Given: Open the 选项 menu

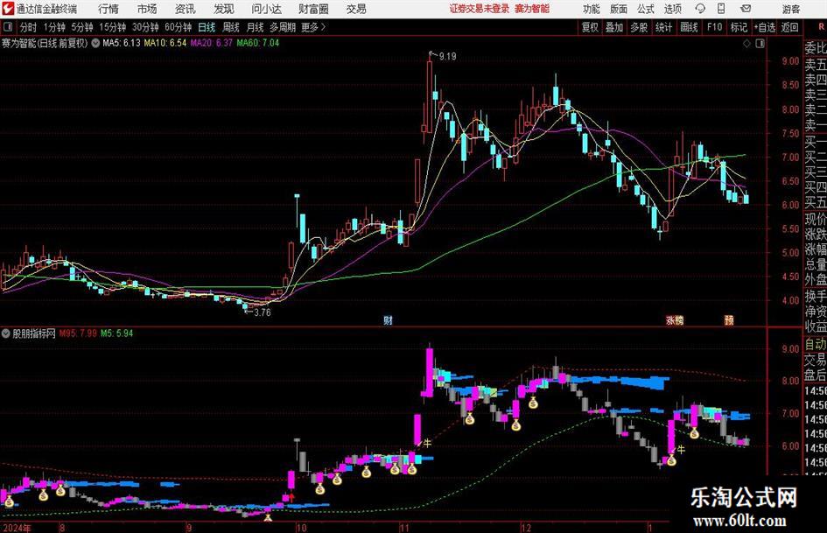Looking at the screenshot, I should point(672,9).
